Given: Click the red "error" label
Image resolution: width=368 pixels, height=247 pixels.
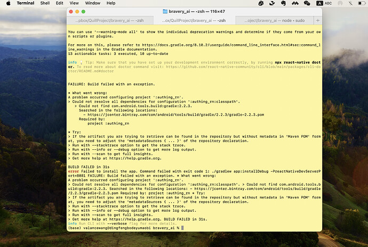Looking at the screenshot, I should click(74, 171).
